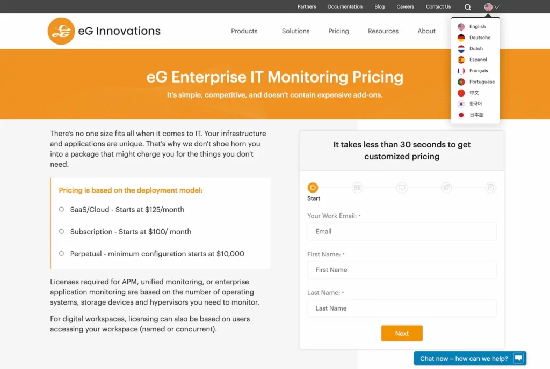Click the document step icon at the stepper's end
Image resolution: width=550 pixels, height=369 pixels.
tap(491, 188)
